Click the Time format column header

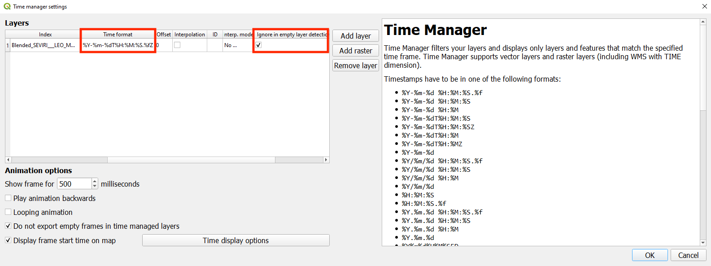118,35
